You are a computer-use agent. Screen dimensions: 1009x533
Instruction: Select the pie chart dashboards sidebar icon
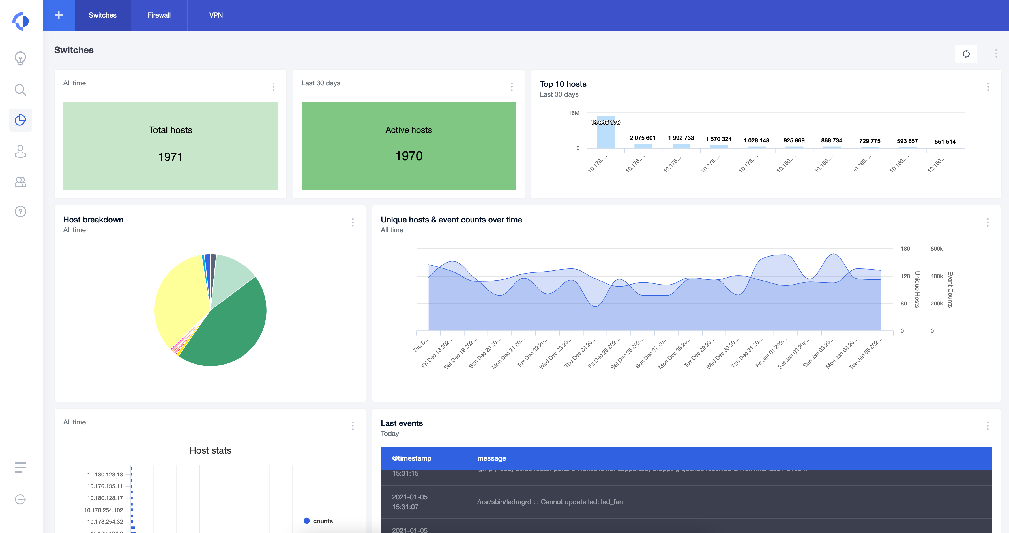tap(20, 120)
